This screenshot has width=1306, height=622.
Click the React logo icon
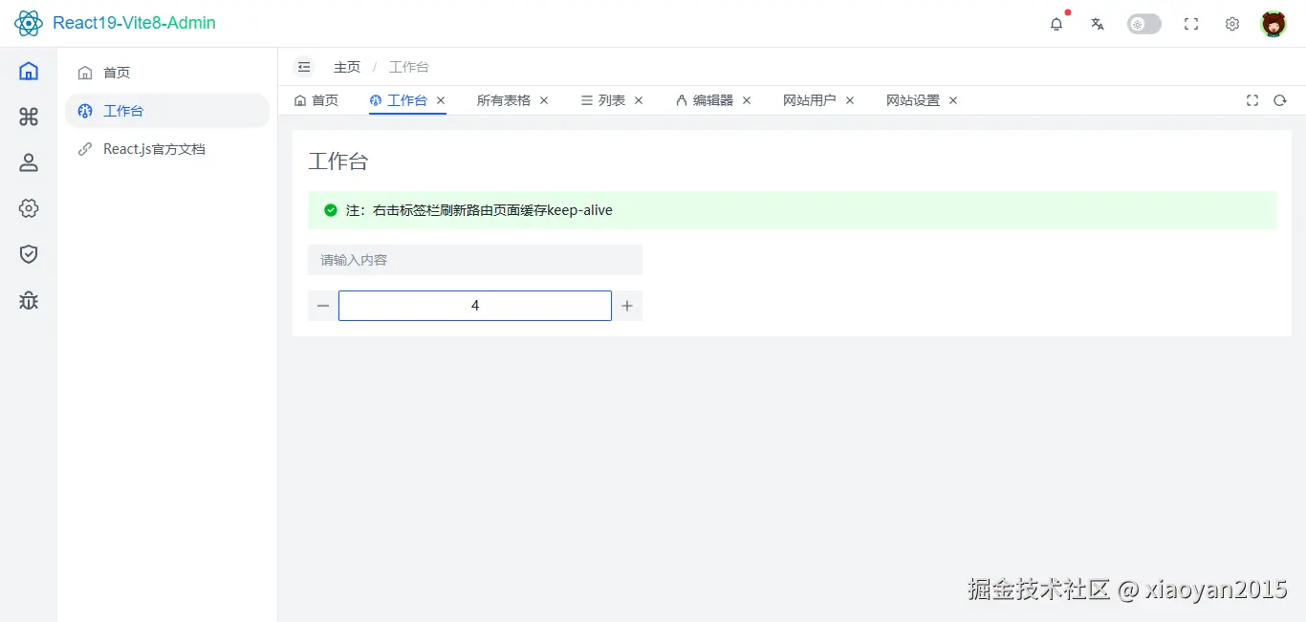point(29,23)
